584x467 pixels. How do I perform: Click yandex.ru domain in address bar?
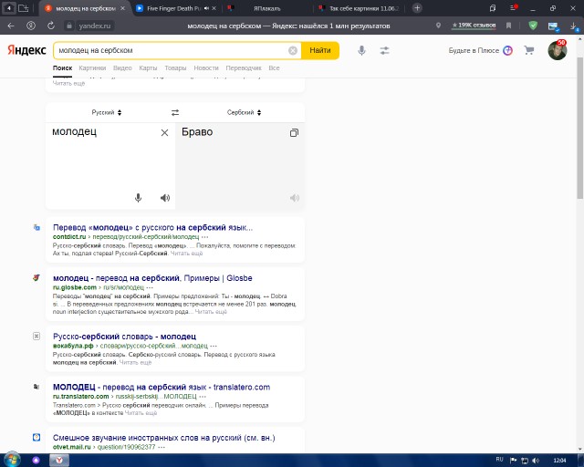pos(95,26)
